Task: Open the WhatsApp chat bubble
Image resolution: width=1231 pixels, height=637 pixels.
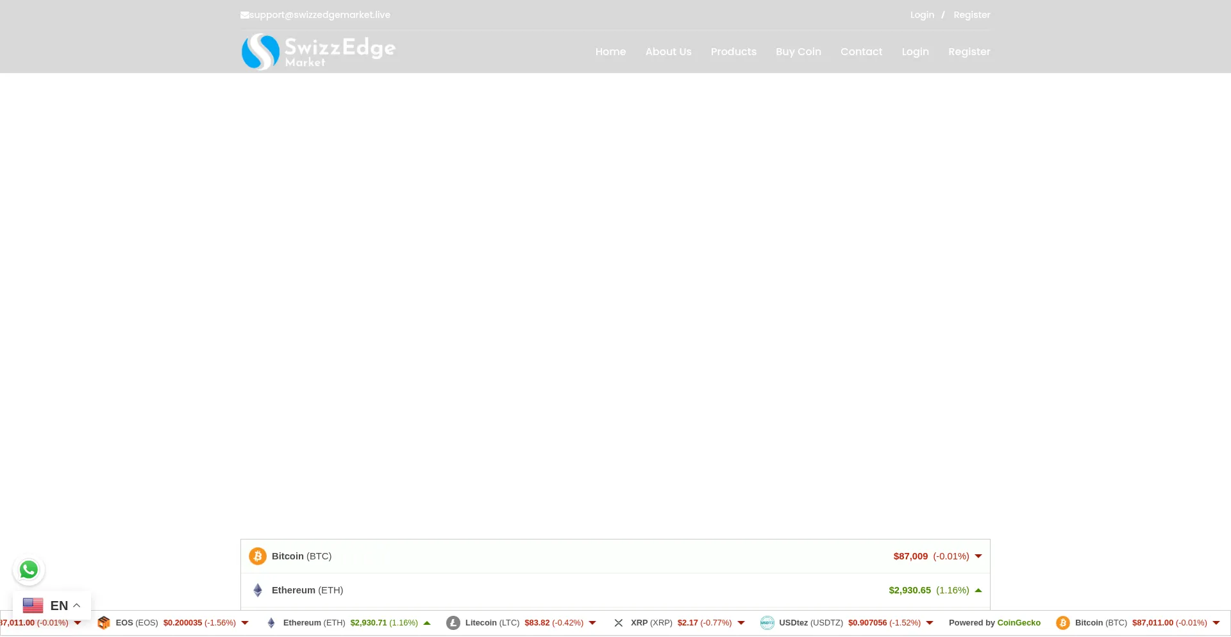Action: click(29, 570)
